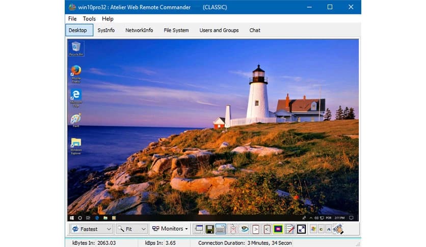Click the hand clipboard icon at toolbar end
426x247 pixels.
[338, 229]
